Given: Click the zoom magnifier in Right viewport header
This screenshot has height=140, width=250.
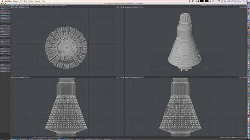Looking at the screenshot, I should [x=244, y=77].
